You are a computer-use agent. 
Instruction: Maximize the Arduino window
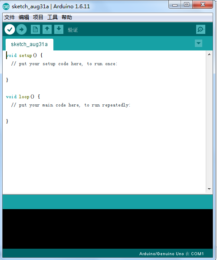point(187,5)
